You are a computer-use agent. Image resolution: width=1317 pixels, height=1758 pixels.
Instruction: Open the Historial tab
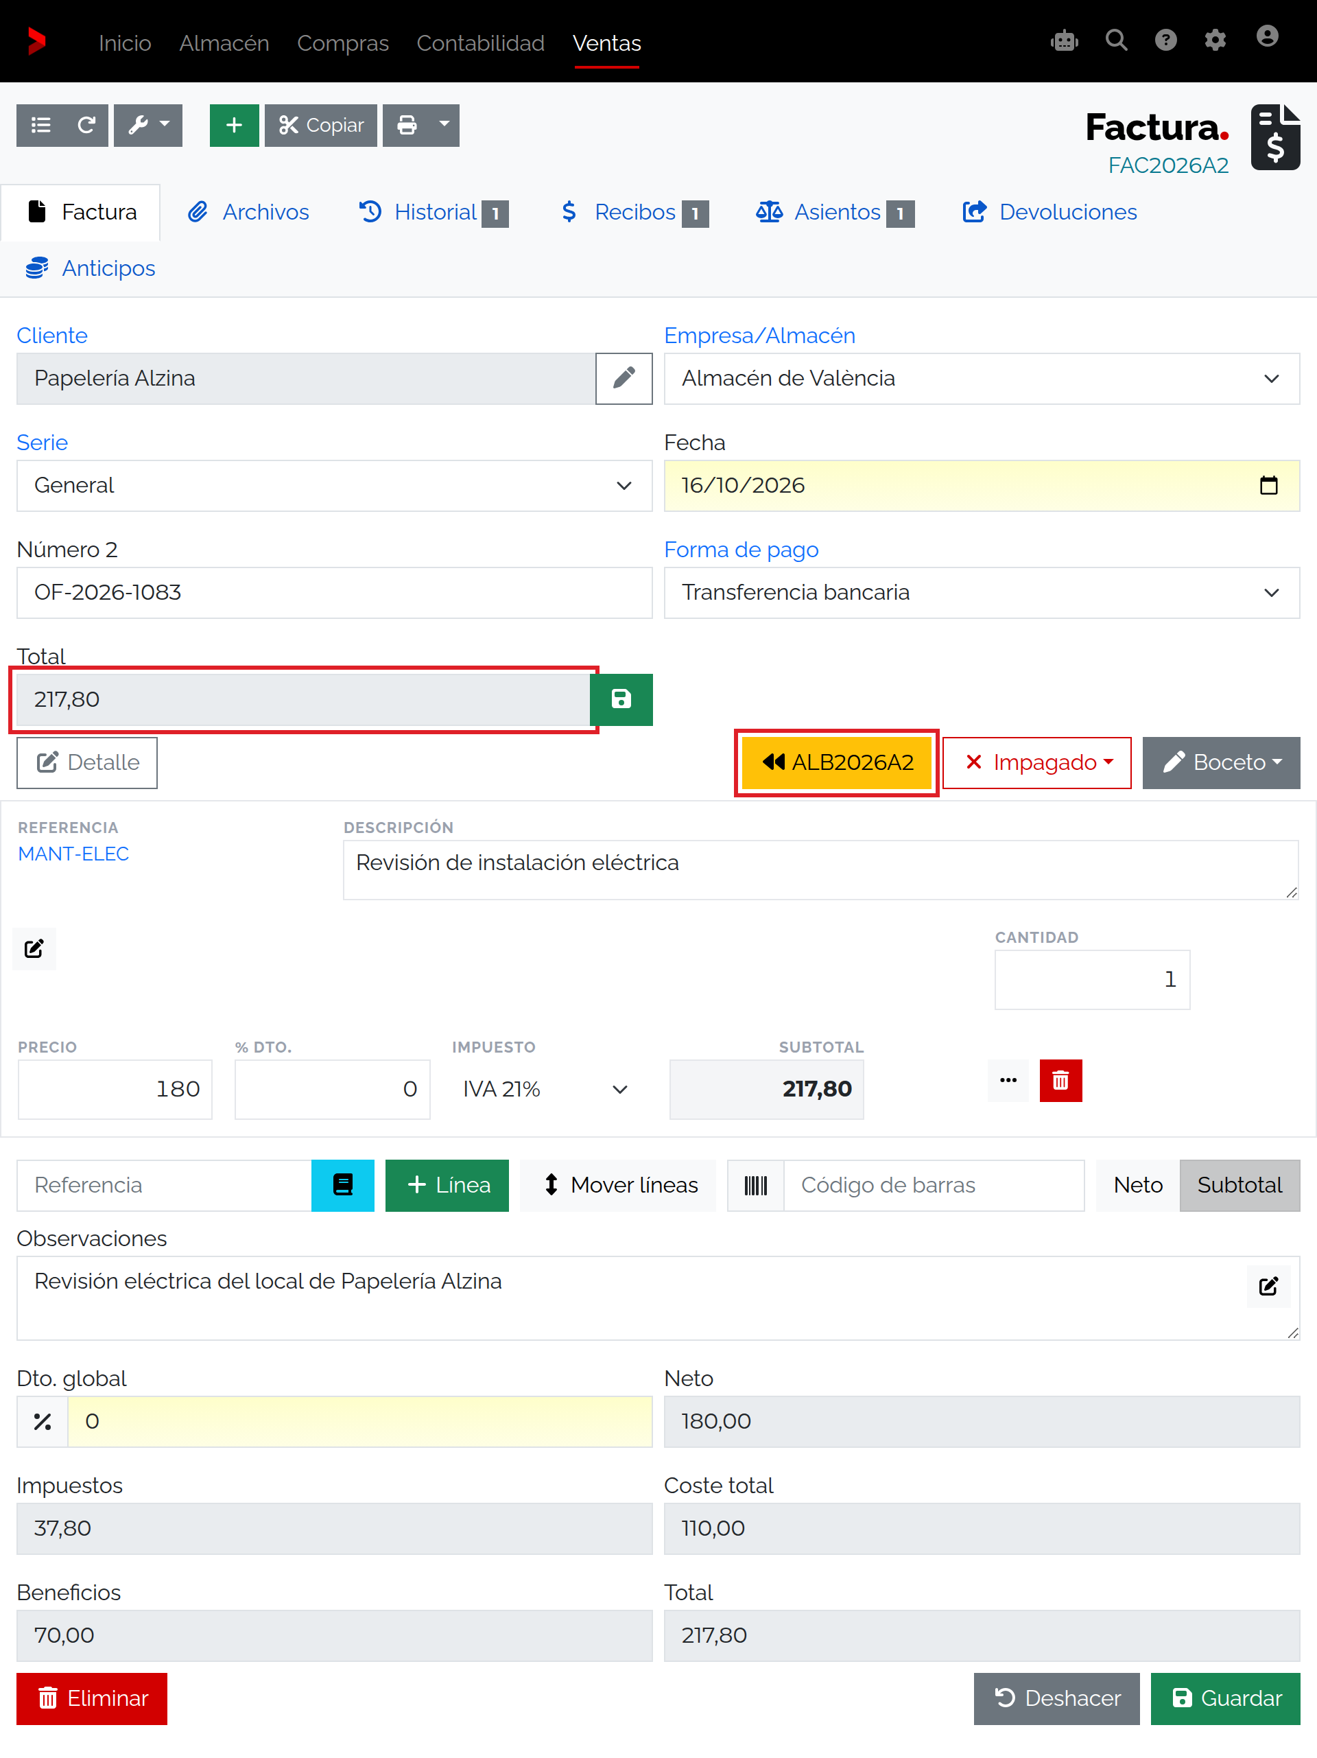(x=434, y=212)
